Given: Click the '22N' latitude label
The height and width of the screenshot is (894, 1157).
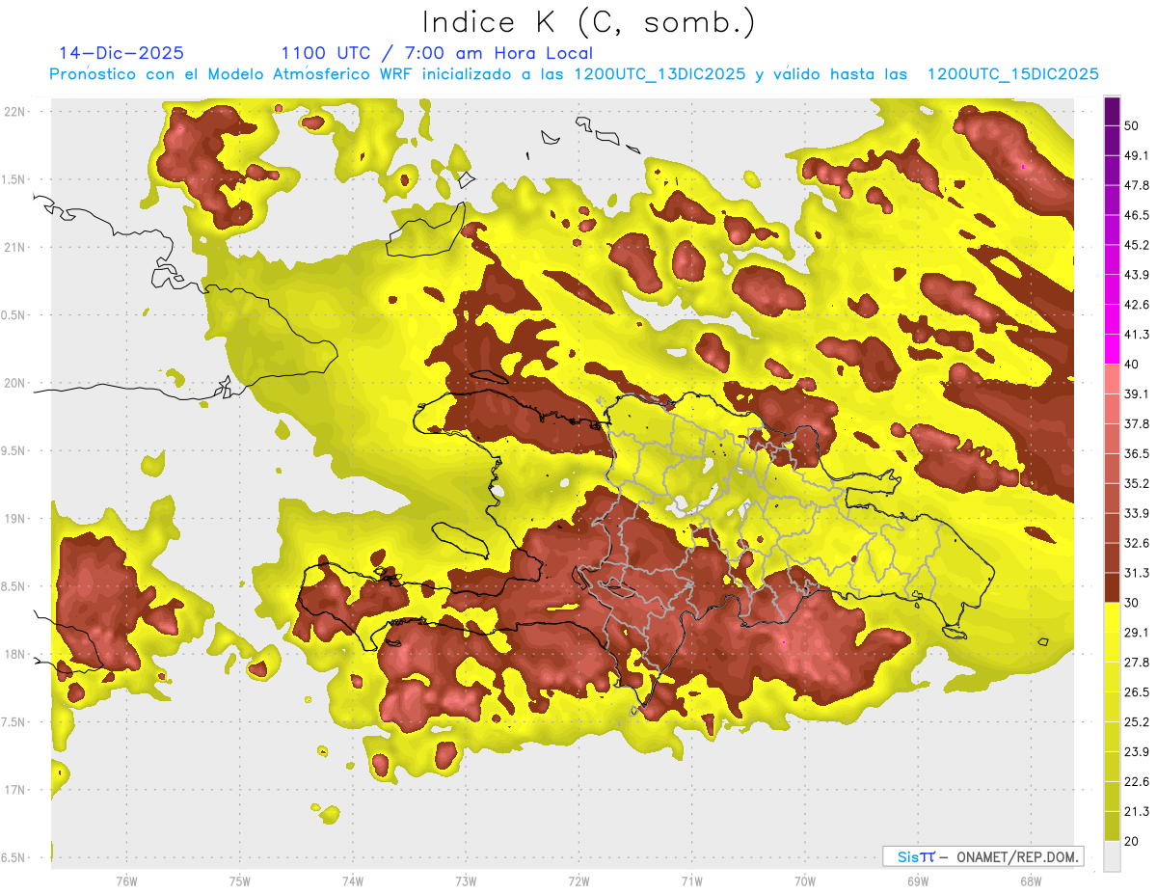Looking at the screenshot, I should tap(14, 111).
